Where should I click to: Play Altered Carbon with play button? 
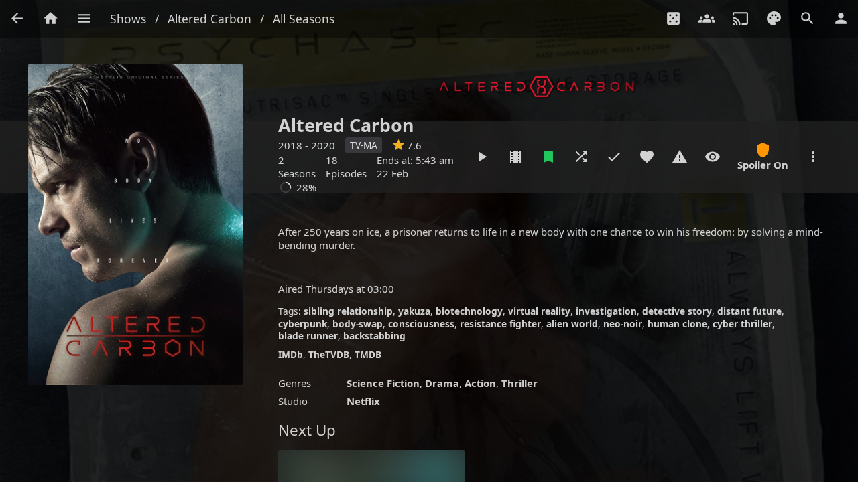(x=483, y=157)
